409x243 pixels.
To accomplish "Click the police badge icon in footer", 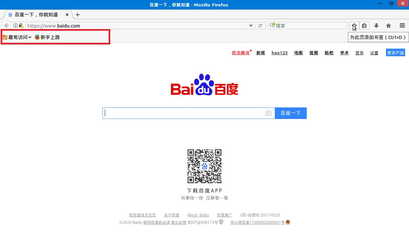I will tap(288, 222).
